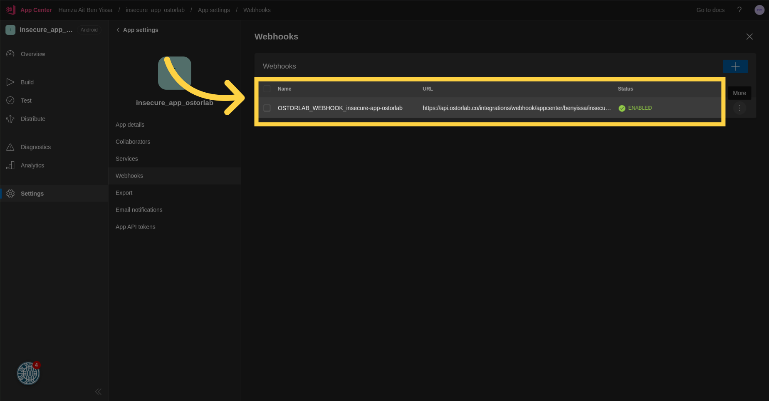769x401 pixels.
Task: Click the App Center logo icon
Action: pos(11,10)
